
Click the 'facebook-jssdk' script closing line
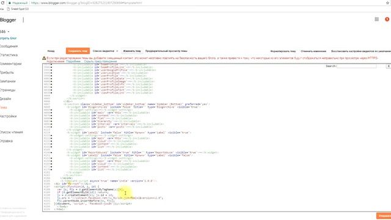point(93,204)
